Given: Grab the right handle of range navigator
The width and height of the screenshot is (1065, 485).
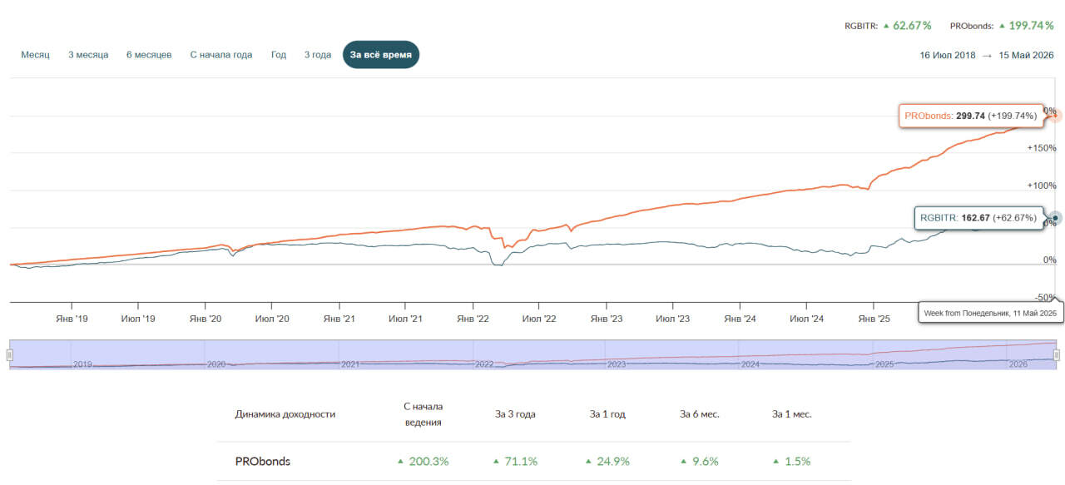Looking at the screenshot, I should click(x=1056, y=355).
